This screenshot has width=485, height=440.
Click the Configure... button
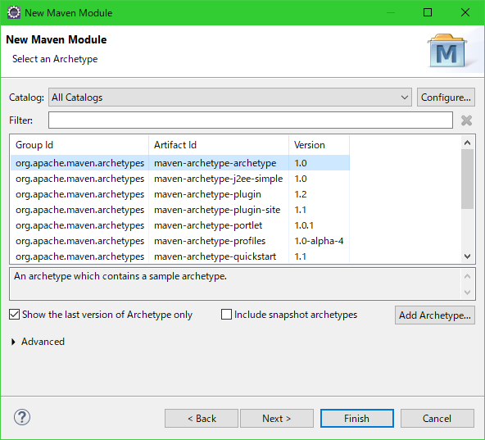[x=446, y=98]
